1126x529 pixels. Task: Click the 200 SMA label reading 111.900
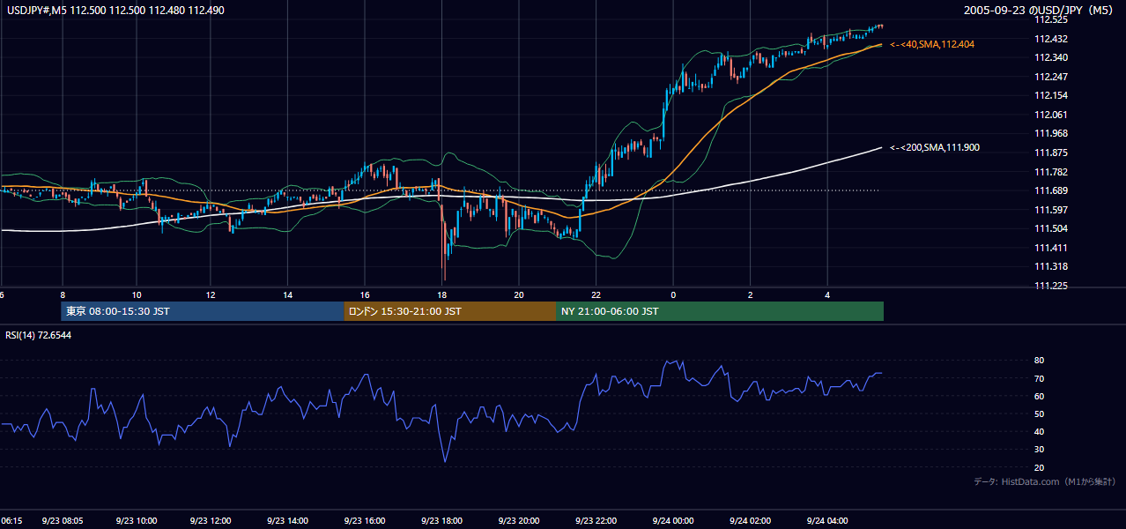tap(935, 147)
